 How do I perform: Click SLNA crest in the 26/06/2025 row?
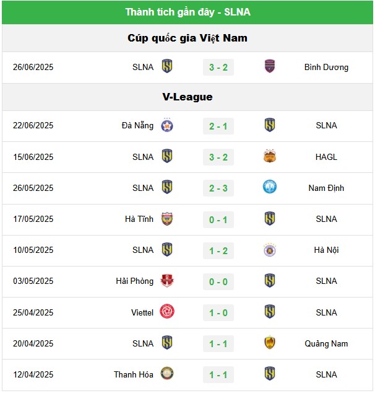pos(167,66)
